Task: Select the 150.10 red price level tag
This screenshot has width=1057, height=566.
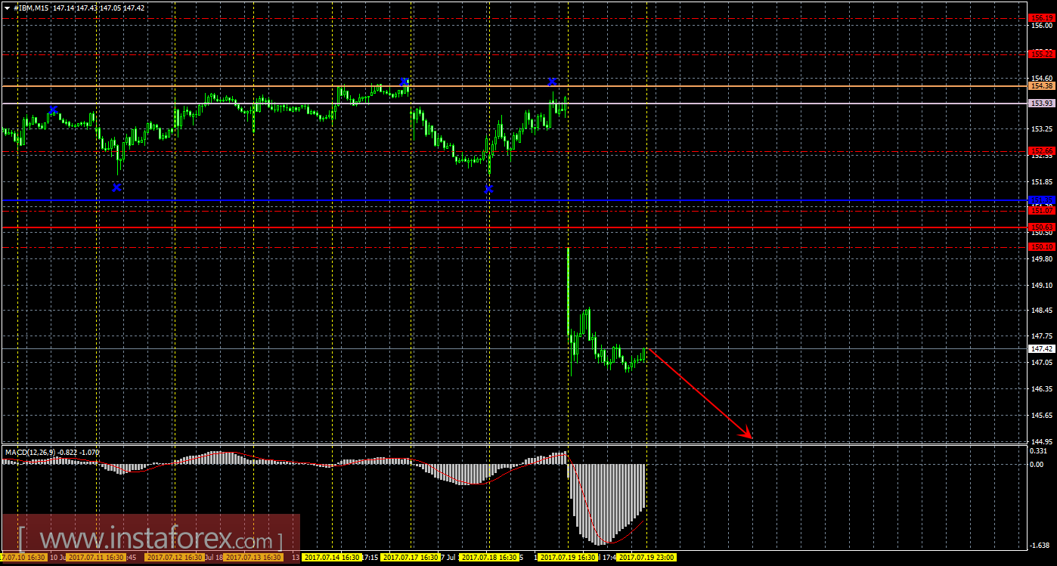Action: coord(1043,246)
